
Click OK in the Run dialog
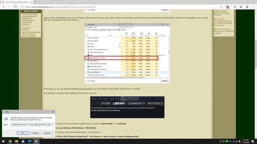click(x=22, y=133)
